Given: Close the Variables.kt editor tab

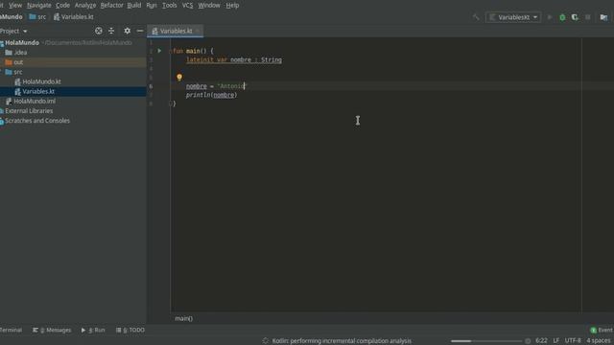Looking at the screenshot, I should 198,31.
